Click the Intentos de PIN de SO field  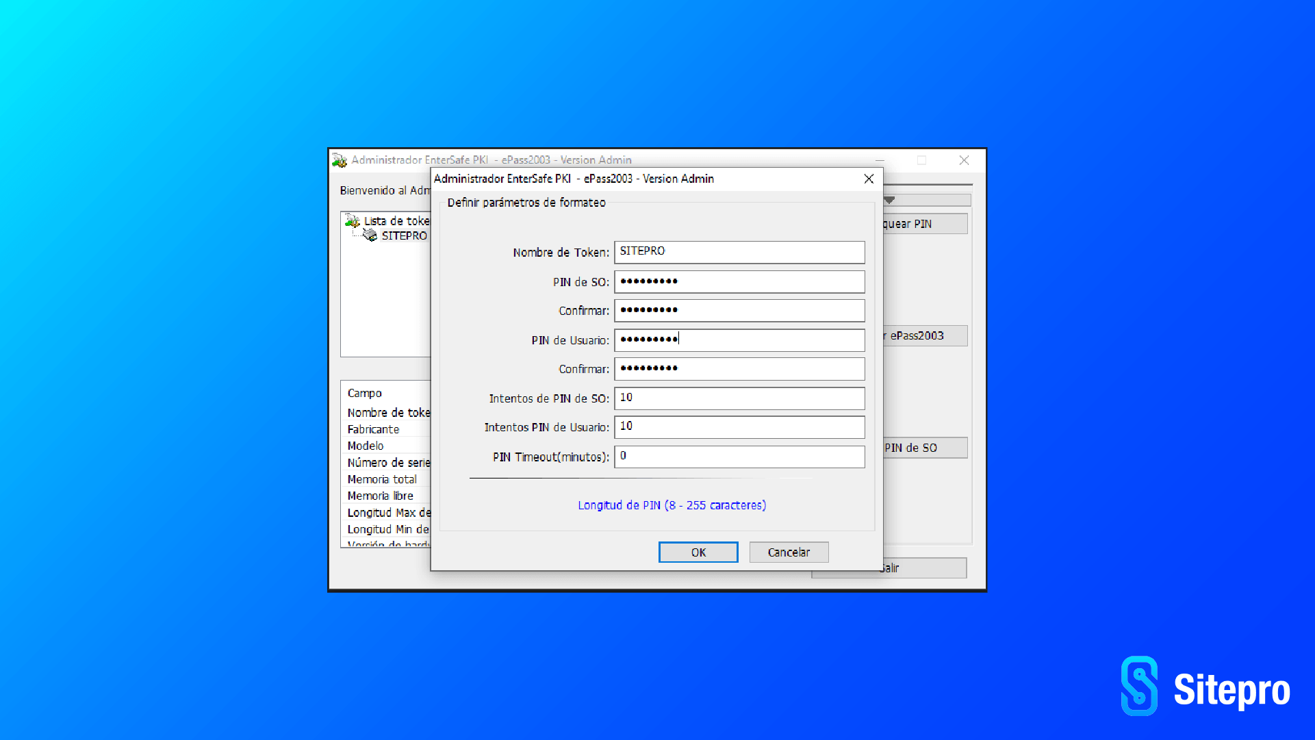click(x=739, y=398)
